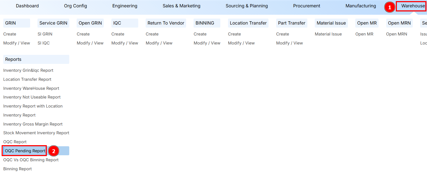Click the Part Transfer section header
The width and height of the screenshot is (427, 173).
[x=292, y=23]
